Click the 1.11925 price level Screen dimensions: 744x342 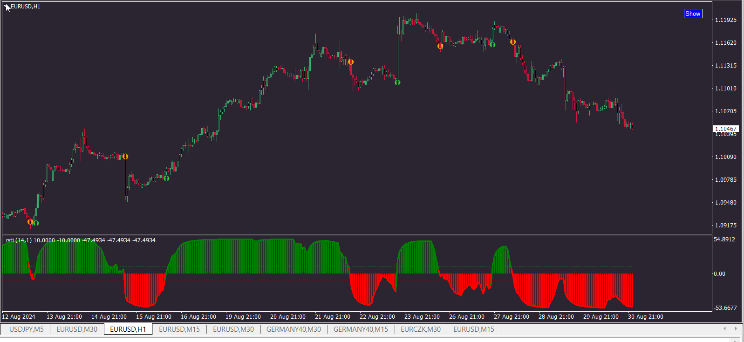pyautogui.click(x=726, y=20)
